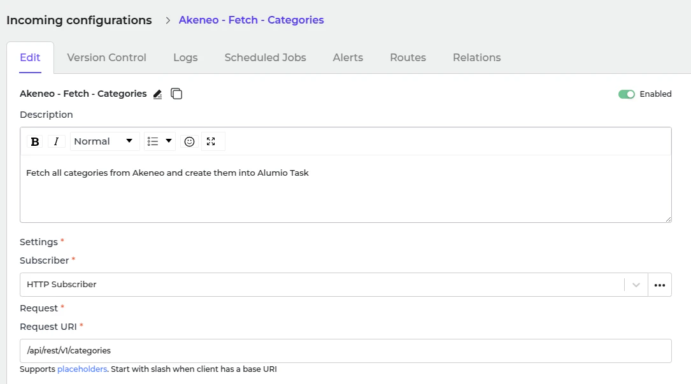This screenshot has height=384, width=691.
Task: Click the rename pencil icon beside configuration name
Action: [x=158, y=94]
